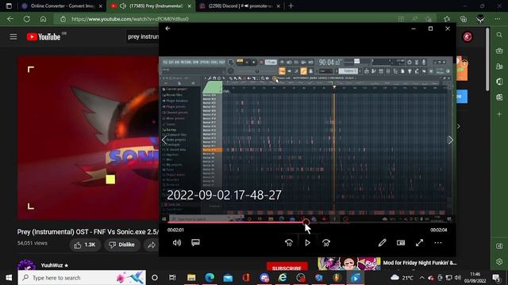Open YuuhWuz channel avatar

click(26, 266)
